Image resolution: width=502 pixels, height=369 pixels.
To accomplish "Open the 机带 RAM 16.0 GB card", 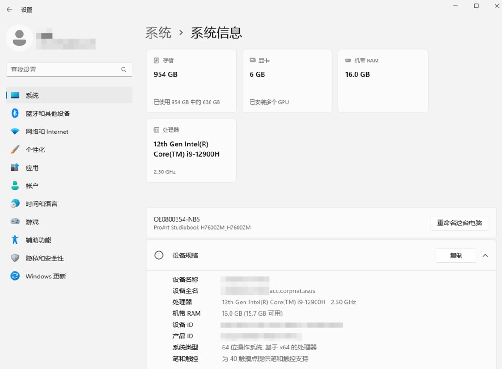I will pyautogui.click(x=383, y=81).
